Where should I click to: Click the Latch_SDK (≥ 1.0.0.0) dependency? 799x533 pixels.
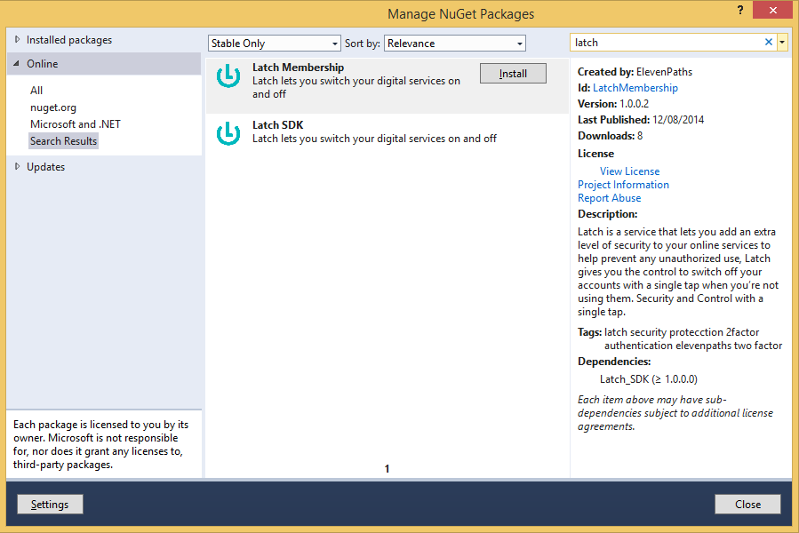648,379
